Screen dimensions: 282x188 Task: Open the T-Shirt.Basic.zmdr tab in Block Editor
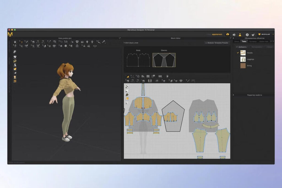tap(131, 43)
